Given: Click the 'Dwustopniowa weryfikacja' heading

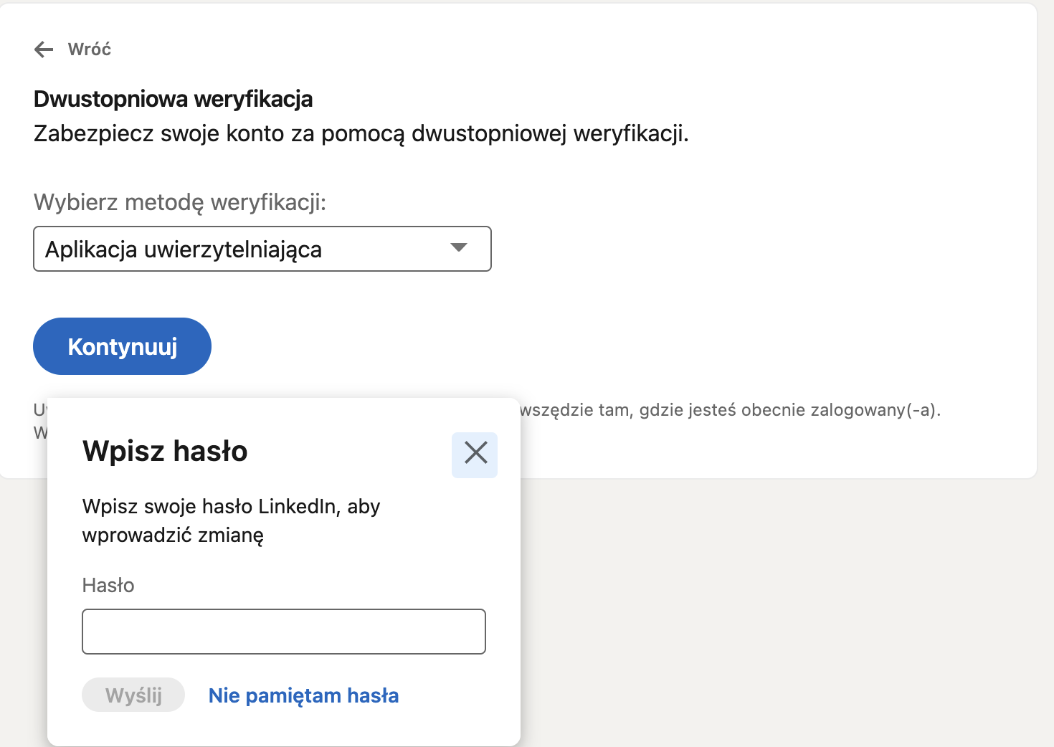Looking at the screenshot, I should pos(173,99).
